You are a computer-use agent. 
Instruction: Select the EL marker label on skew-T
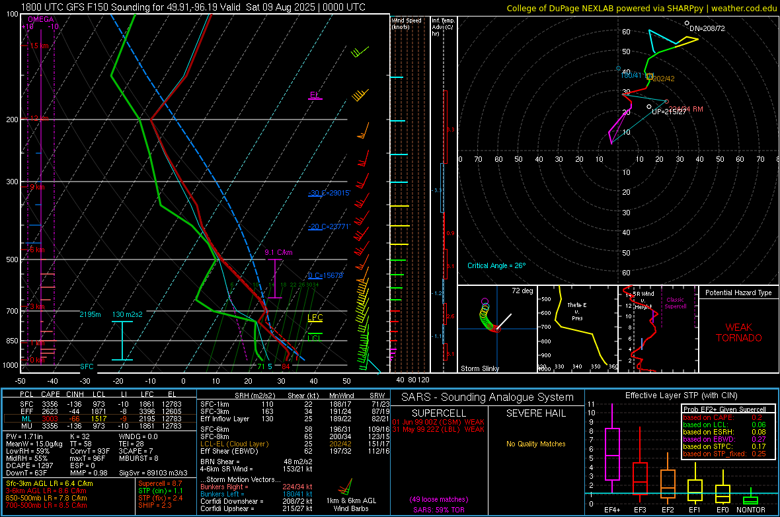point(315,94)
